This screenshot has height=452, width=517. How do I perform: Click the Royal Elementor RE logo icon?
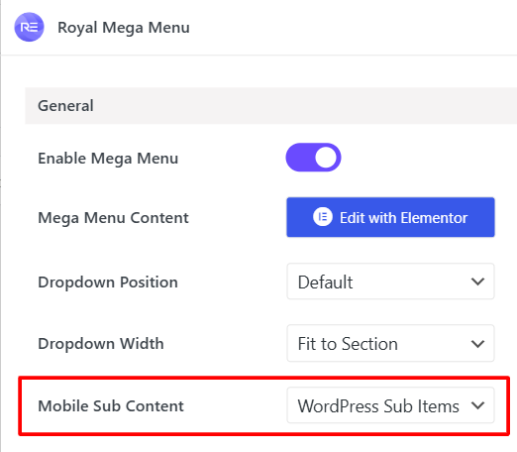pyautogui.click(x=29, y=27)
